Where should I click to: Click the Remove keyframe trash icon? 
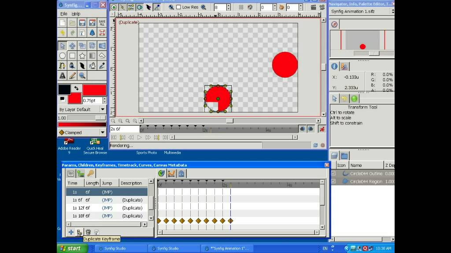coord(88,232)
